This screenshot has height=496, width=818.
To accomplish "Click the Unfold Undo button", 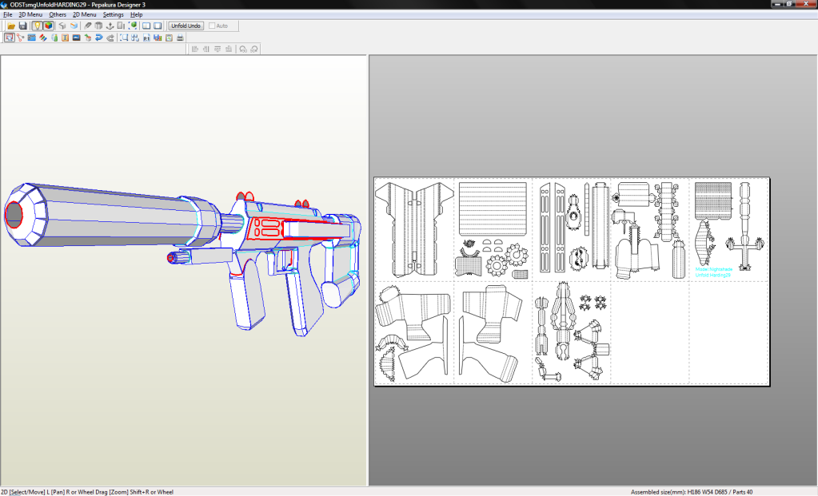I will (186, 26).
